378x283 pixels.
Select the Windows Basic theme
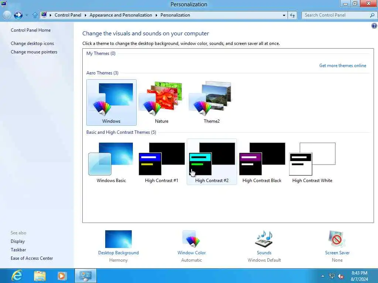point(111,162)
